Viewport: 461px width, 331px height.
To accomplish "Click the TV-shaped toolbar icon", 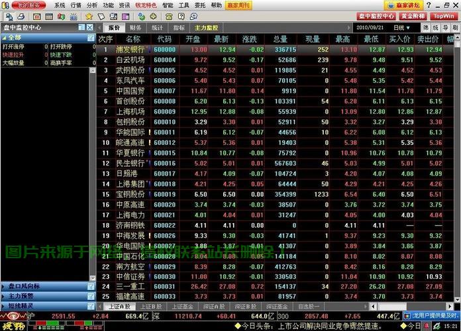I will (x=74, y=17).
